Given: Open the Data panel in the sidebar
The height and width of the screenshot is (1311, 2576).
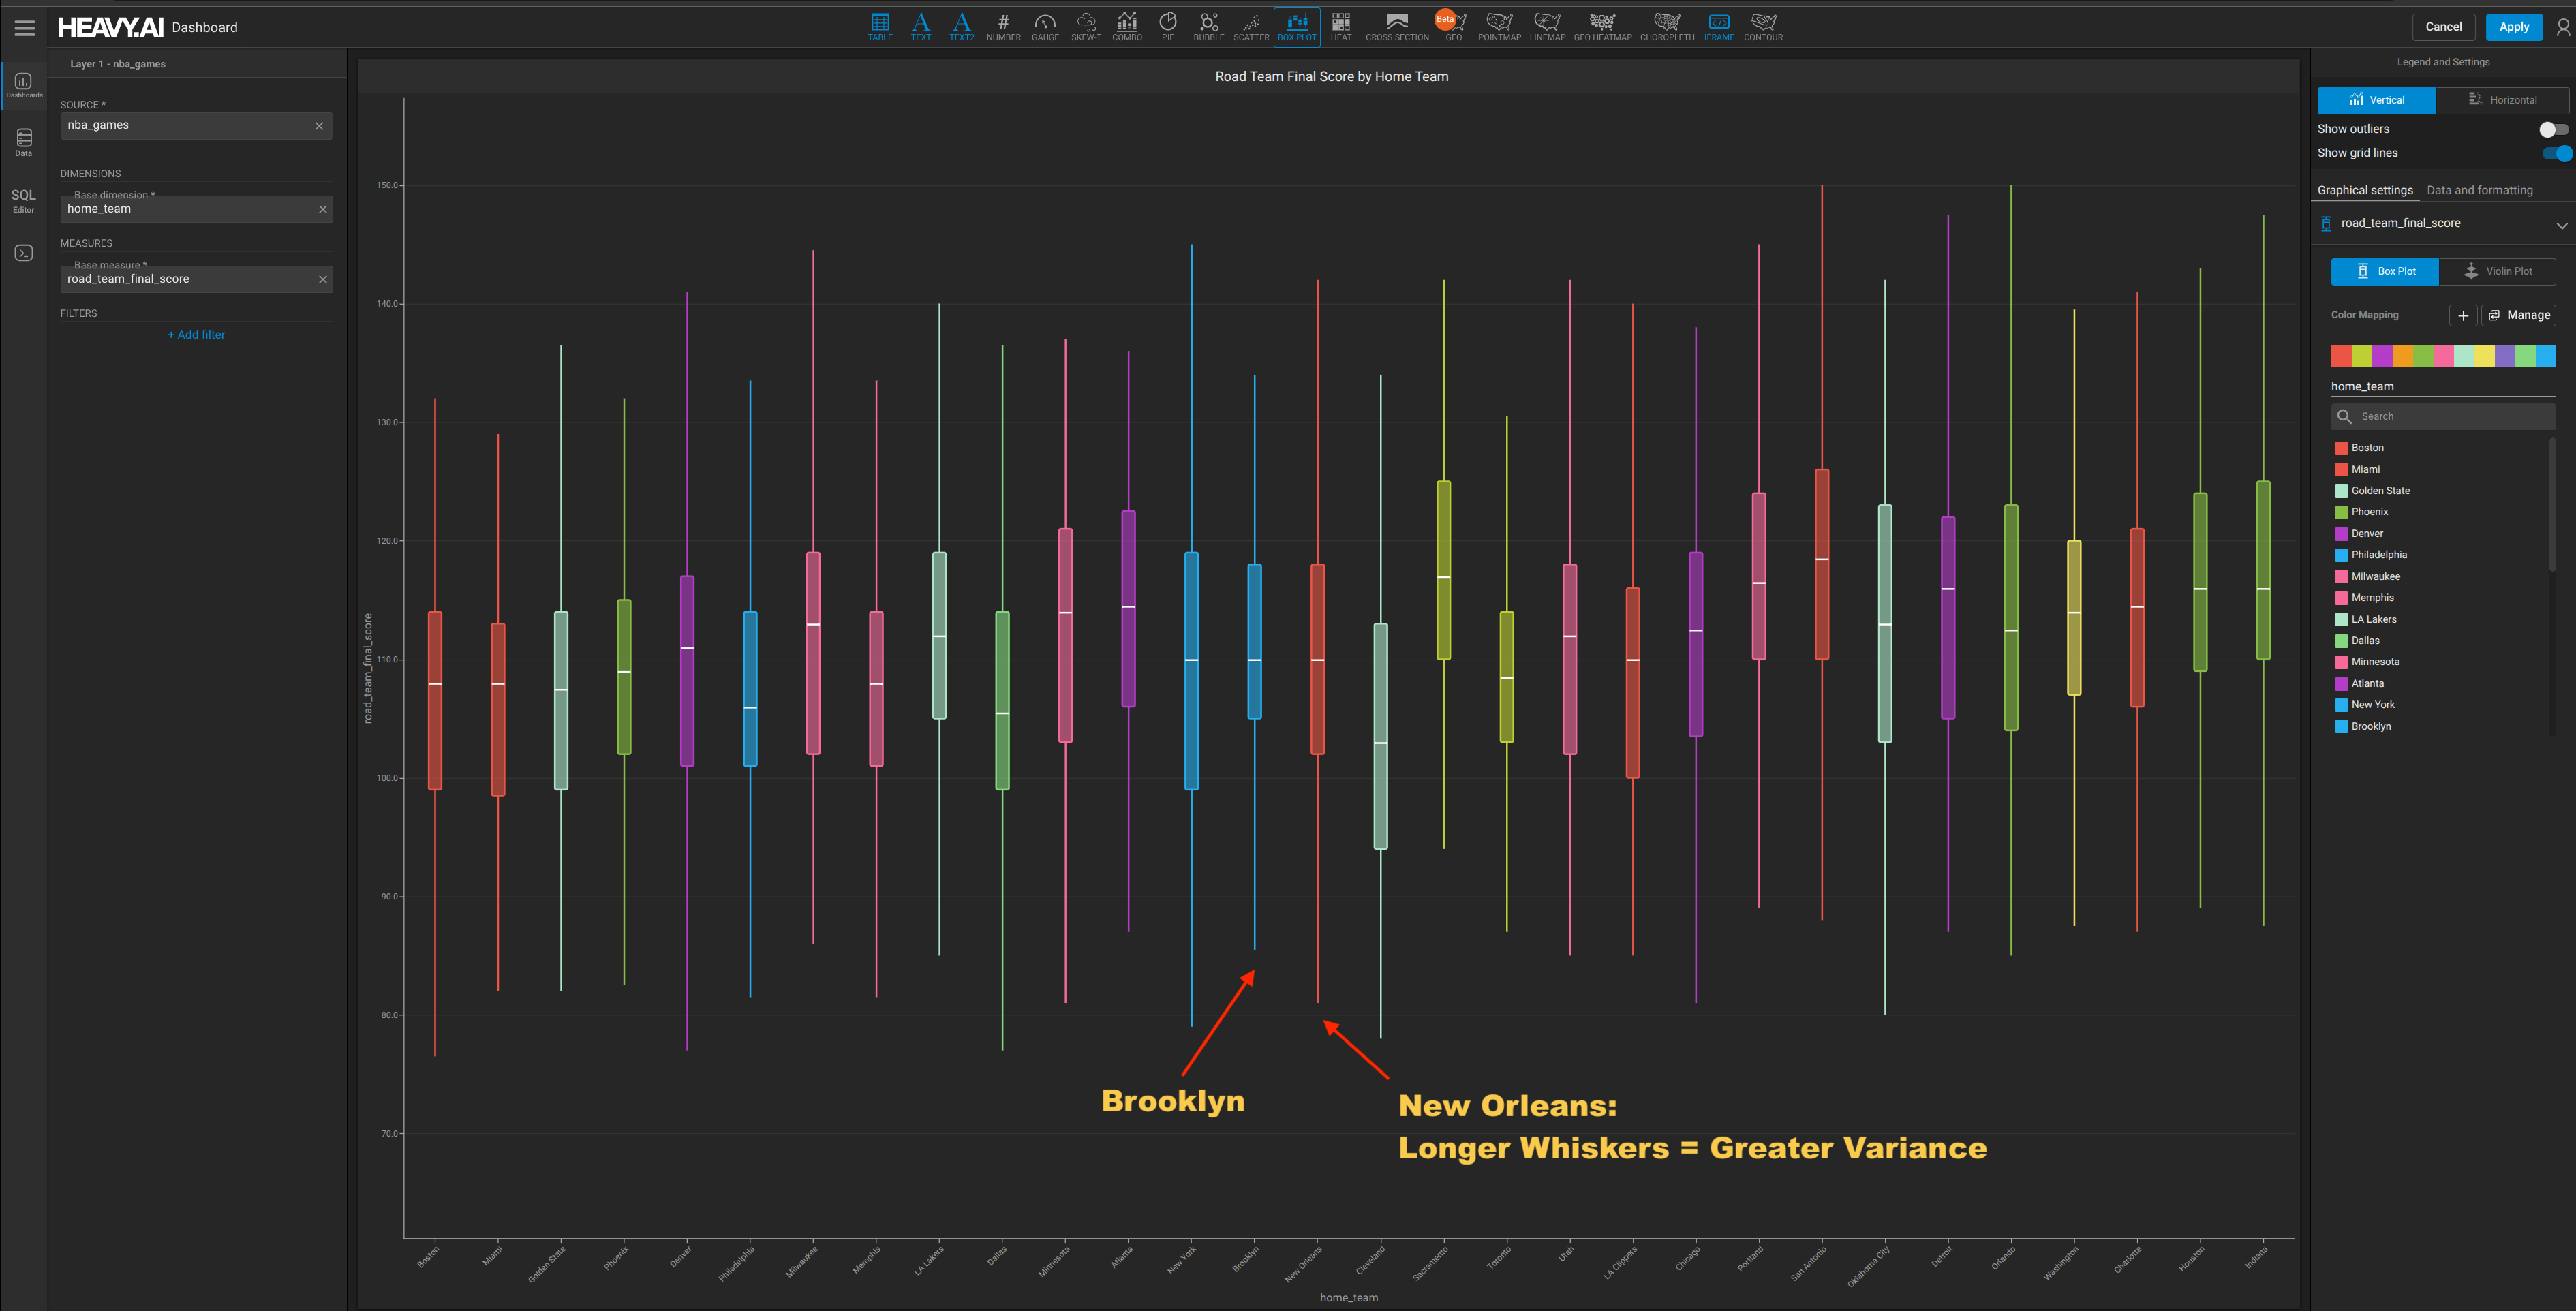Looking at the screenshot, I should pos(22,143).
